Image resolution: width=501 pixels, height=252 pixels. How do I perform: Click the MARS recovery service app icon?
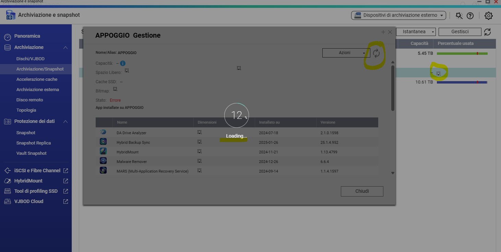coord(103,171)
